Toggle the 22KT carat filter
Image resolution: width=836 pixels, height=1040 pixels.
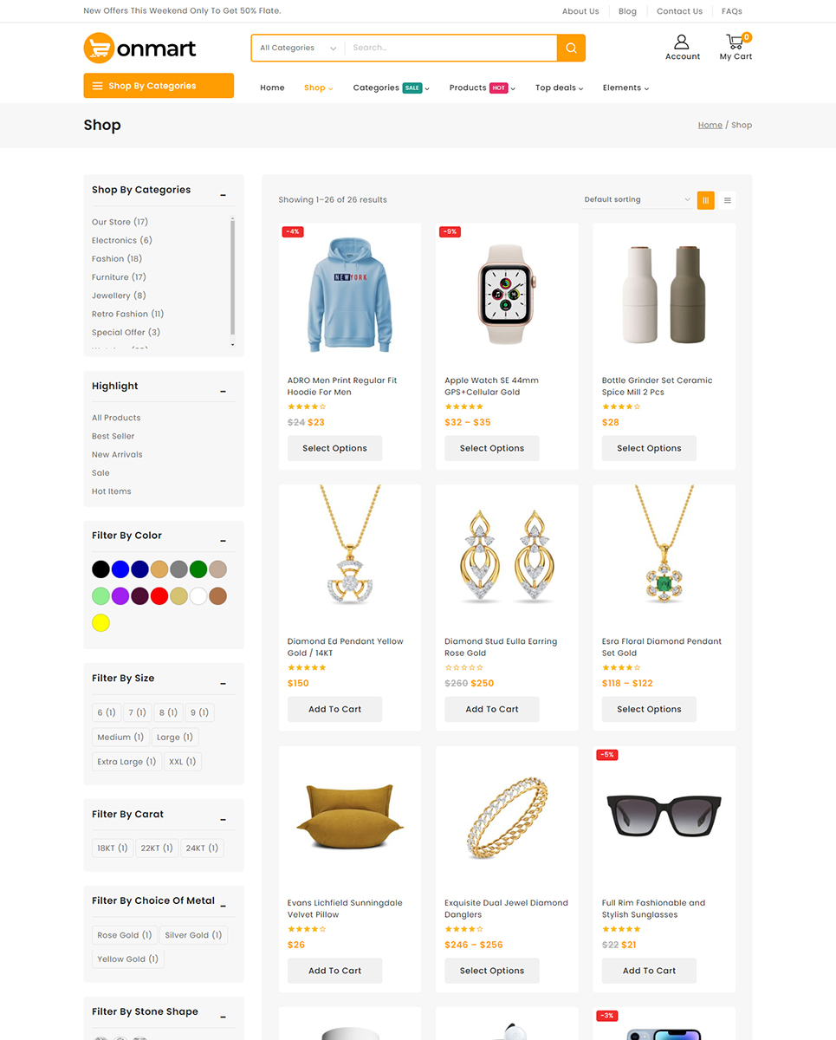(156, 848)
